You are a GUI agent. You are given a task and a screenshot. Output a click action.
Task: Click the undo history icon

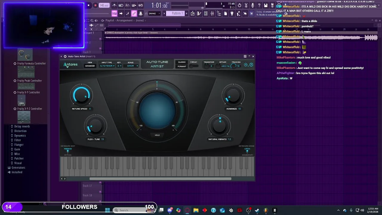(239, 5)
